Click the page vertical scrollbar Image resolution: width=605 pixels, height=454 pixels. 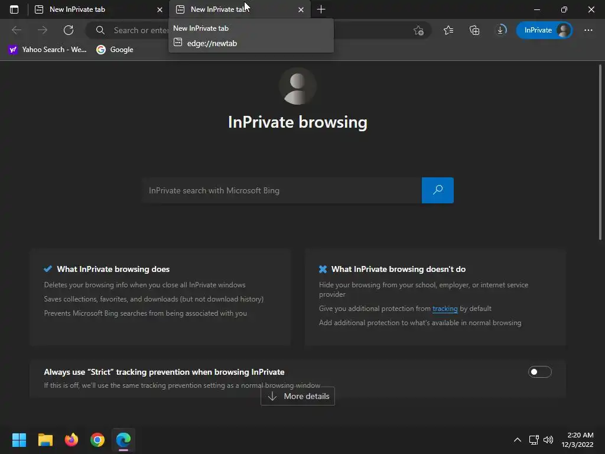pos(600,153)
